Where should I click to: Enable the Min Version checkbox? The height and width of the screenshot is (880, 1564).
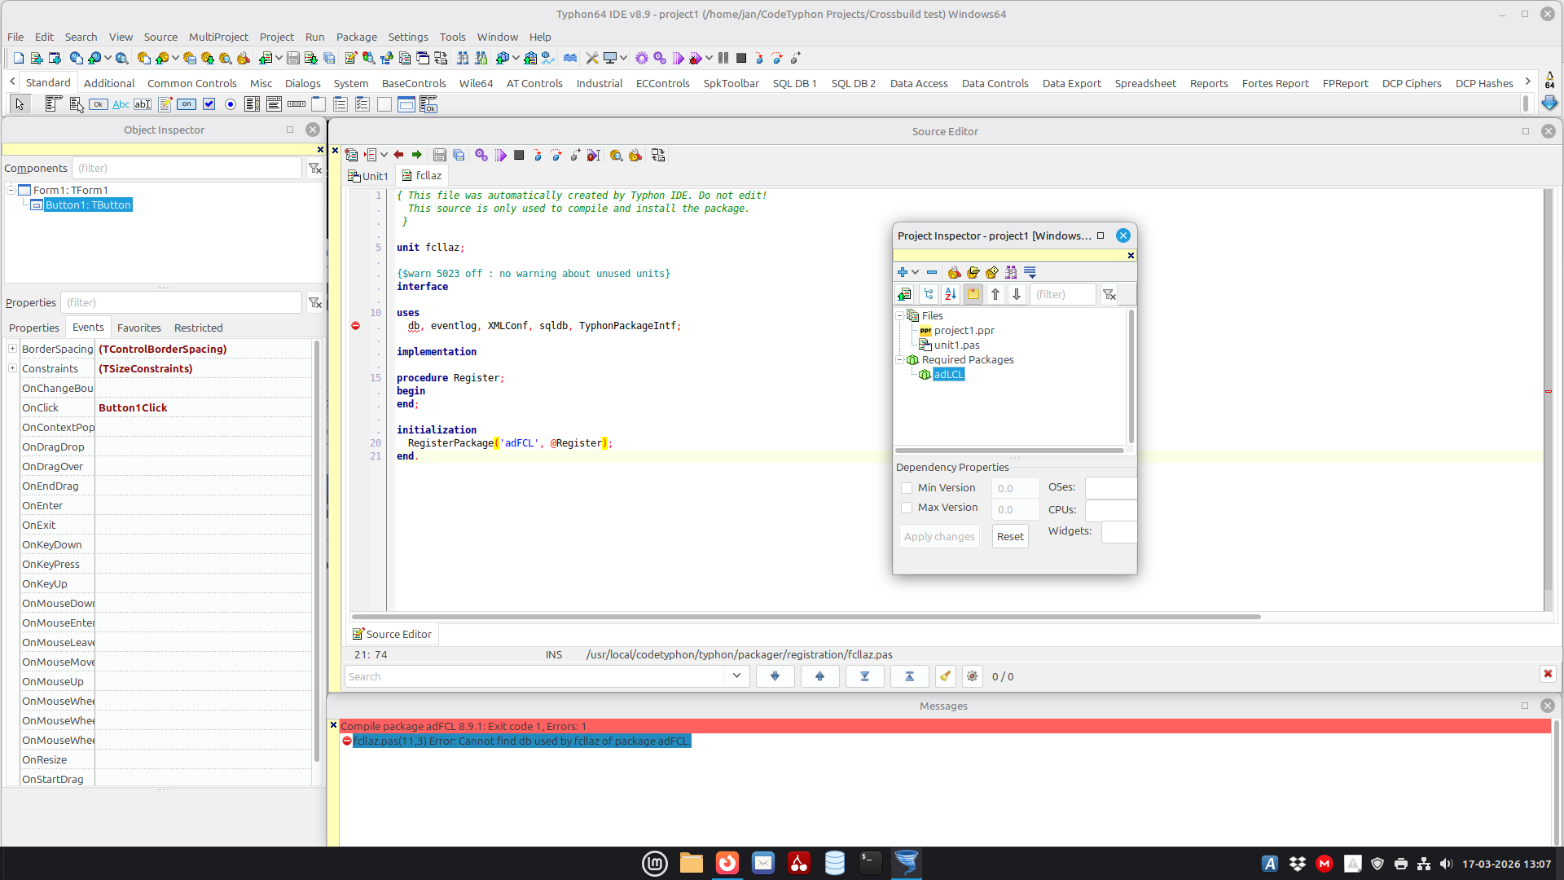point(907,488)
